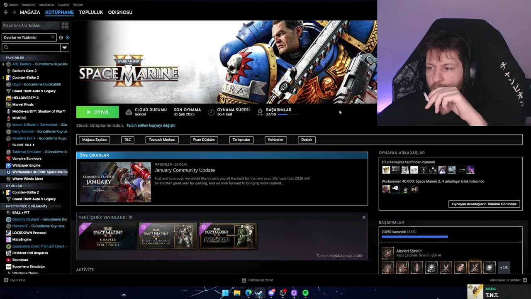Click Tümünü mağazada görüntüle link
This screenshot has width=531, height=299.
pos(339,255)
